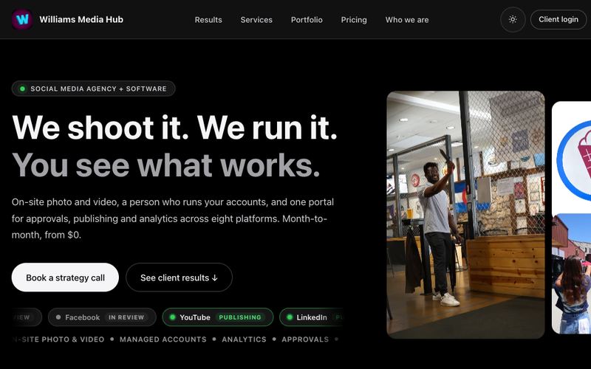
Task: Click the You see what works. heading
Action: pyautogui.click(x=165, y=165)
